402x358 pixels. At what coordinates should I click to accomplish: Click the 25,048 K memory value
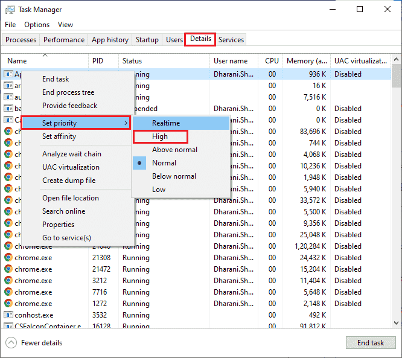[313, 235]
